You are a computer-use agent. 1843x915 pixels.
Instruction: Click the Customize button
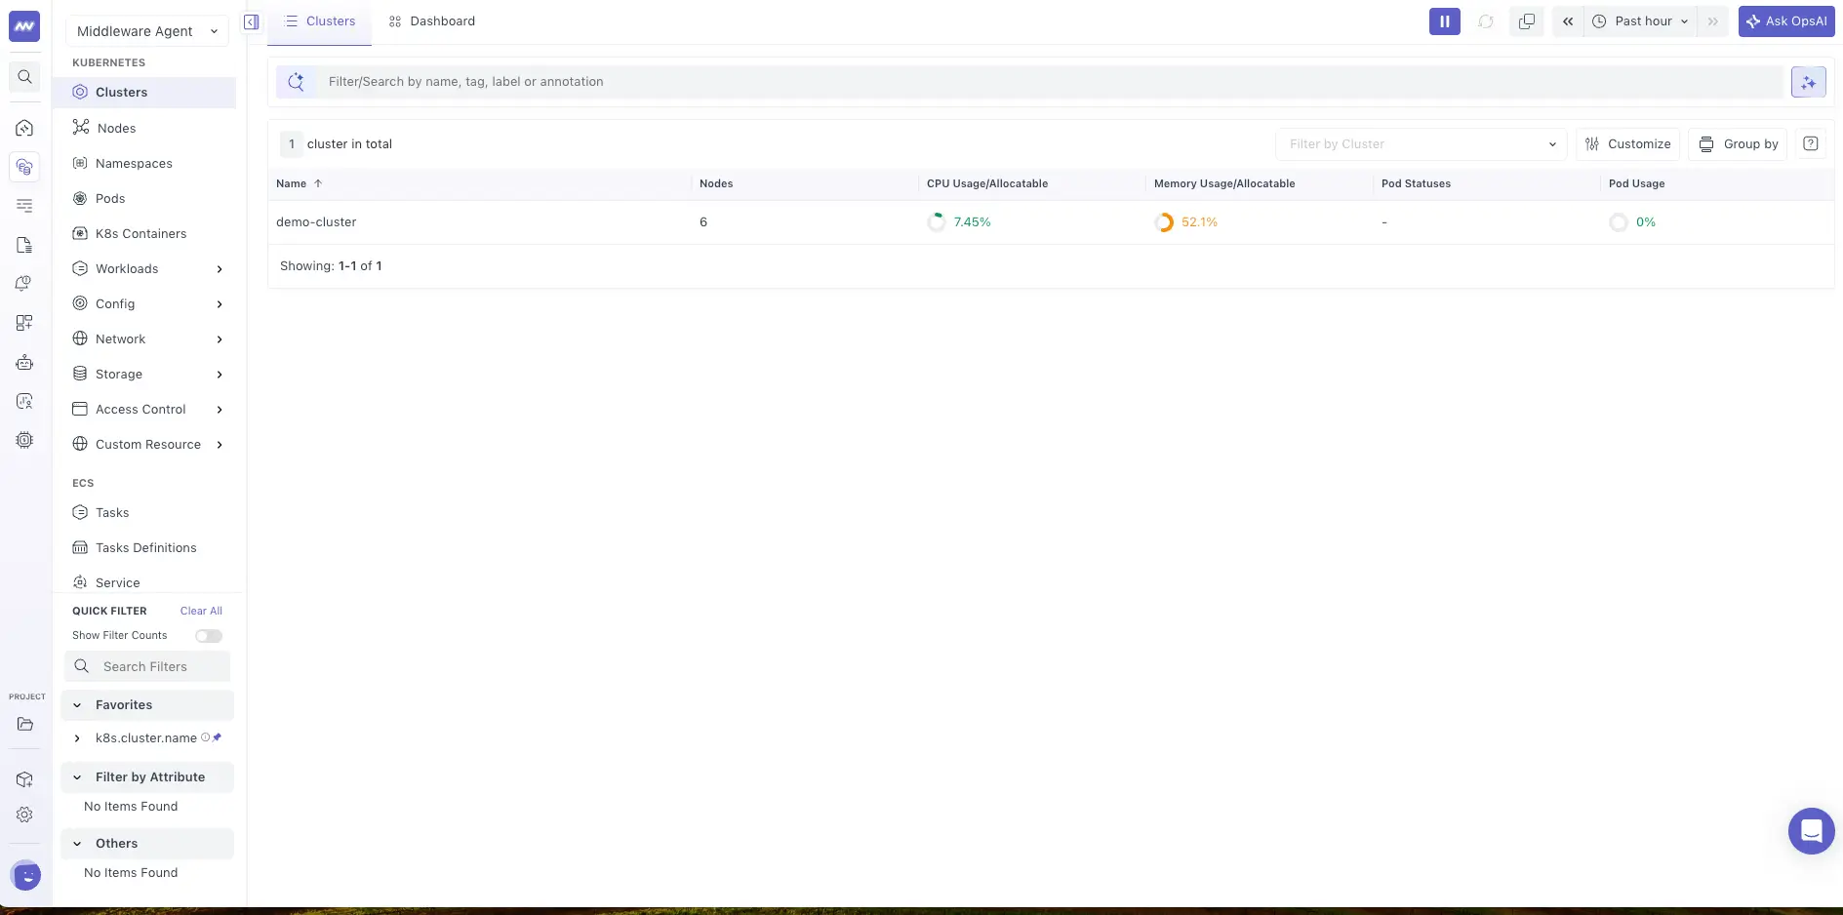[x=1627, y=144]
